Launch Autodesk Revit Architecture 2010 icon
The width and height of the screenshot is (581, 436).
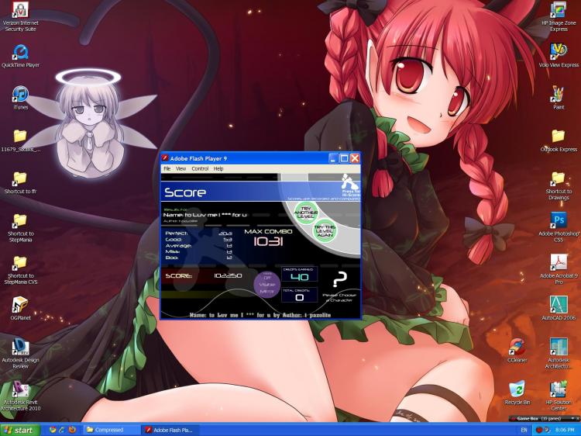(x=20, y=396)
